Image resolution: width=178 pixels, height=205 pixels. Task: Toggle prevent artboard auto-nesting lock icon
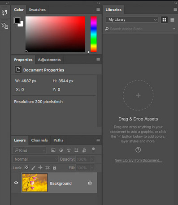48,168
